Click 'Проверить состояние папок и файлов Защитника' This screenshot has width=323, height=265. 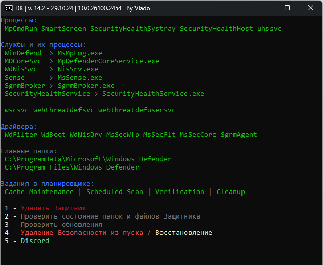pyautogui.click(x=111, y=216)
